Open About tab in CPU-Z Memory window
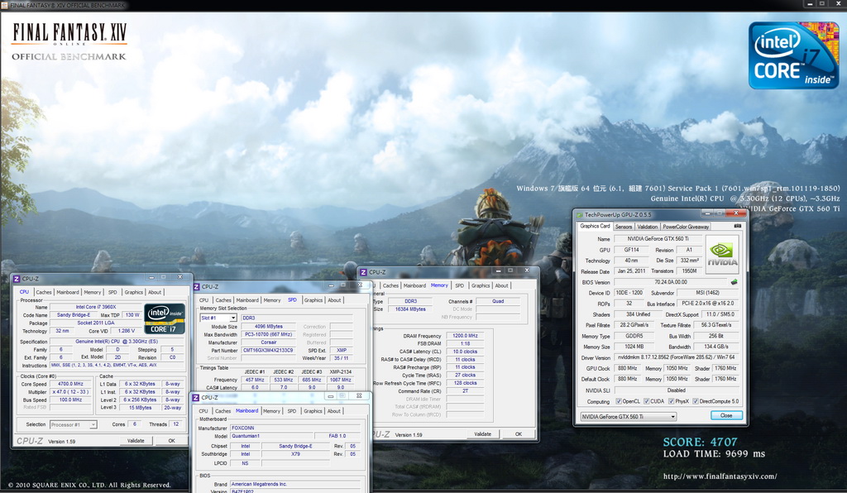Viewport: 847px width, 493px height. (501, 285)
